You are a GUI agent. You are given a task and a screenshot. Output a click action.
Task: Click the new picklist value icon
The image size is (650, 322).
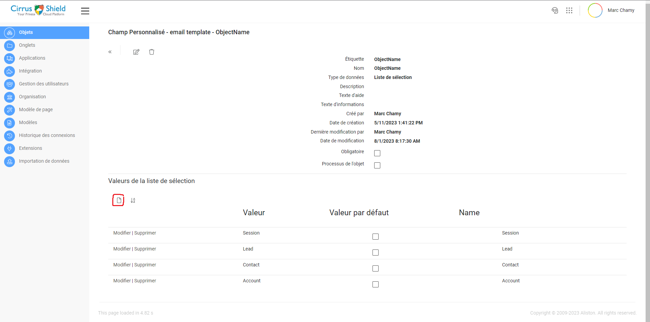(x=118, y=200)
